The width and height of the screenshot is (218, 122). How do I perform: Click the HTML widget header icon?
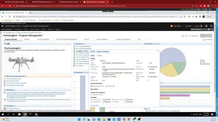coord(5,44)
